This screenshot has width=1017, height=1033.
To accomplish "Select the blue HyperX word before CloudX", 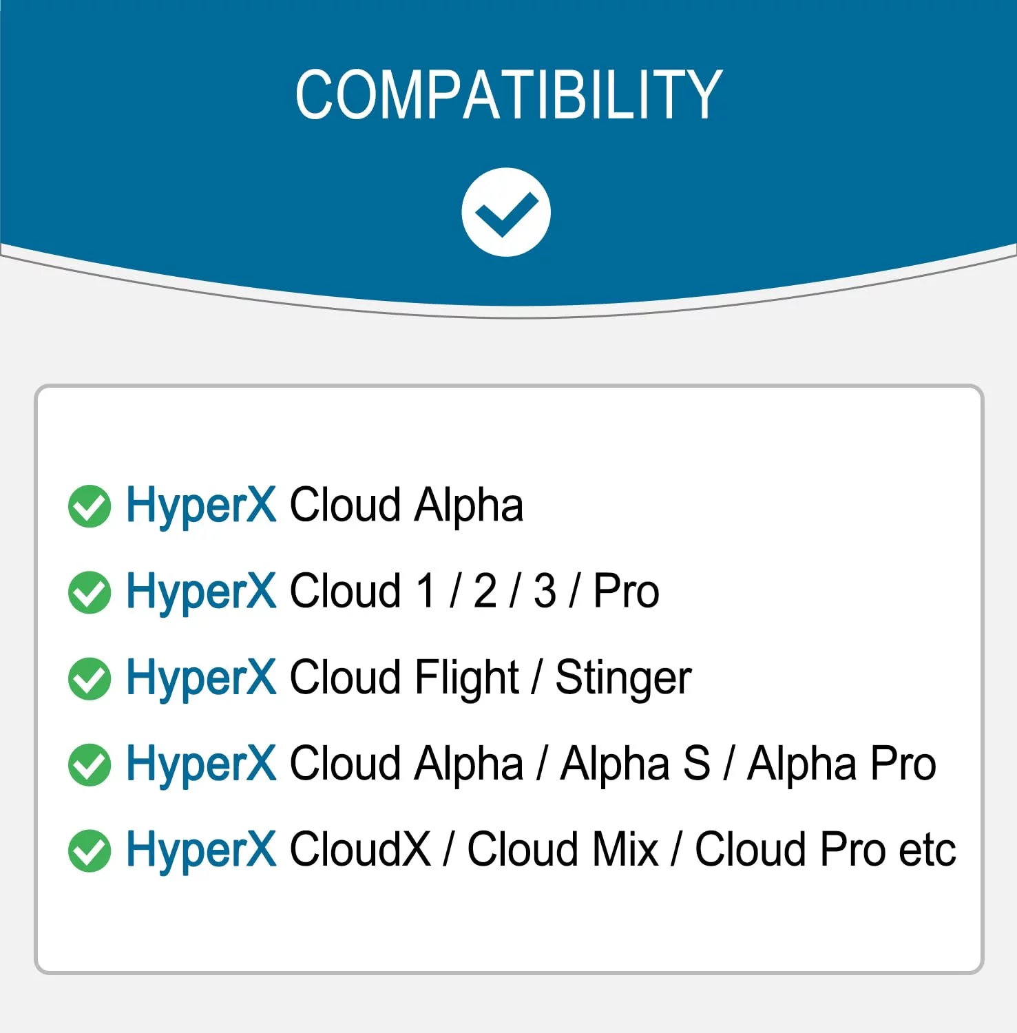I will (x=201, y=851).
